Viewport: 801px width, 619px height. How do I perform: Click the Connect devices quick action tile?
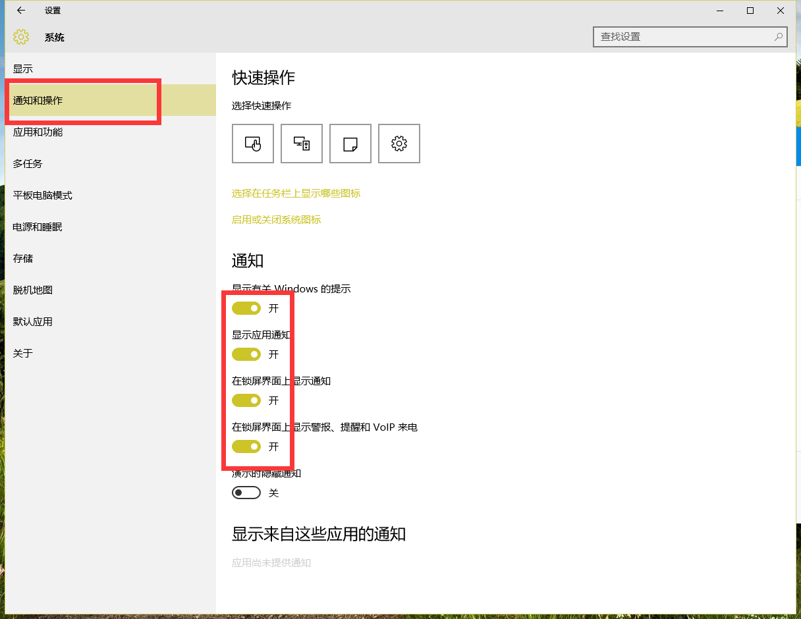tap(302, 144)
